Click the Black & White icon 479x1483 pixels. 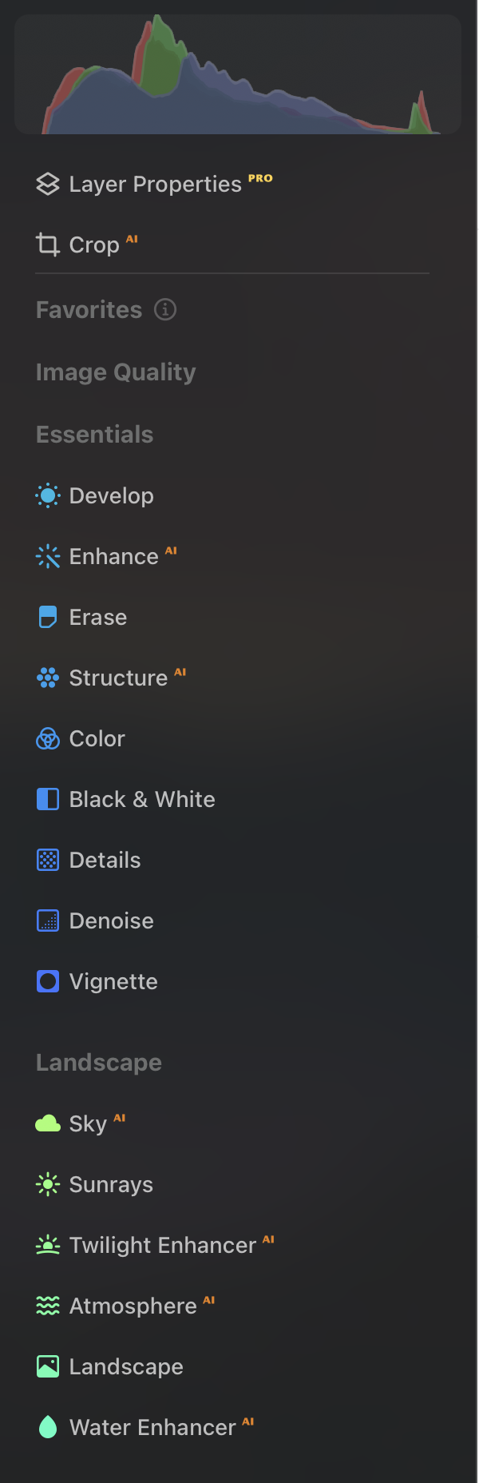(48, 799)
